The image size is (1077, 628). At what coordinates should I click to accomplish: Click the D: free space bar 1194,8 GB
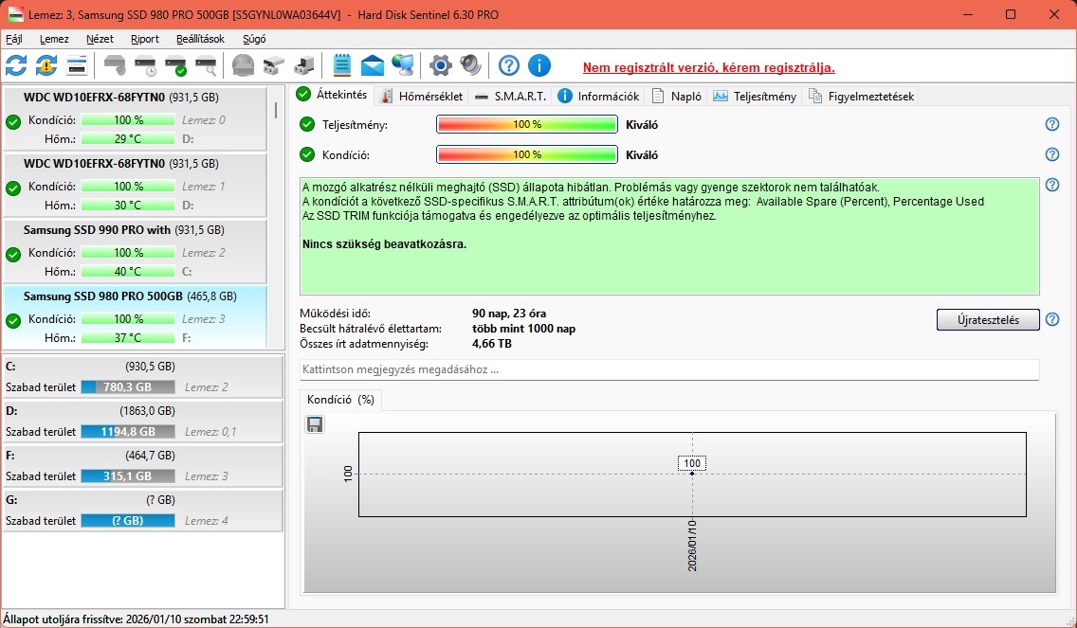coord(128,432)
